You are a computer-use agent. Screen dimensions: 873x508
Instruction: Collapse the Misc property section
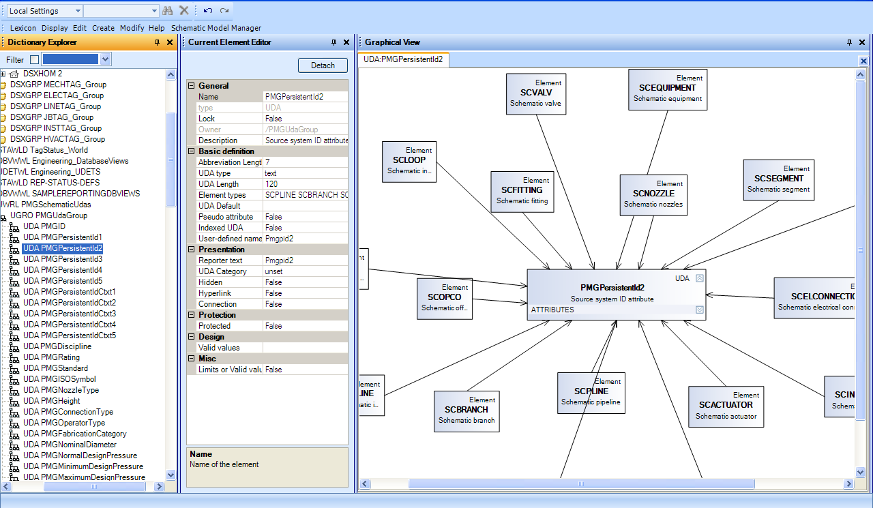(191, 359)
